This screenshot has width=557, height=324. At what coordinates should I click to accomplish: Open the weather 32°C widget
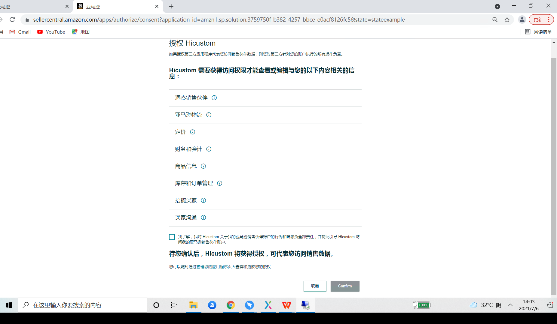coord(486,305)
